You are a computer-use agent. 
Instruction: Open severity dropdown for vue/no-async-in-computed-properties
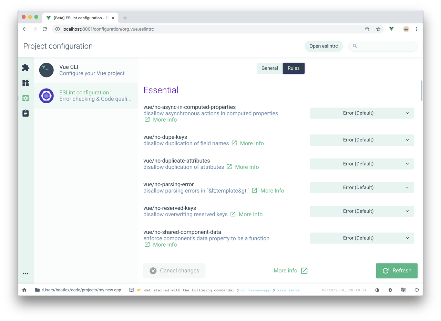click(362, 113)
